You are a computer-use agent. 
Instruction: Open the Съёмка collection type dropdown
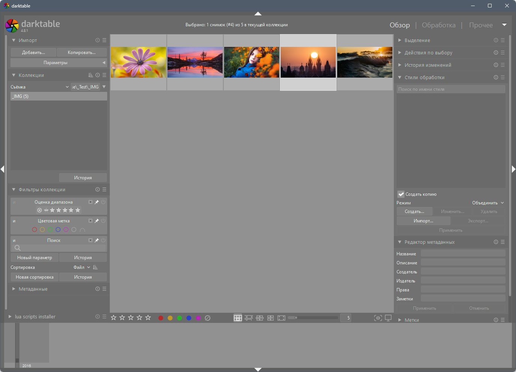[40, 87]
